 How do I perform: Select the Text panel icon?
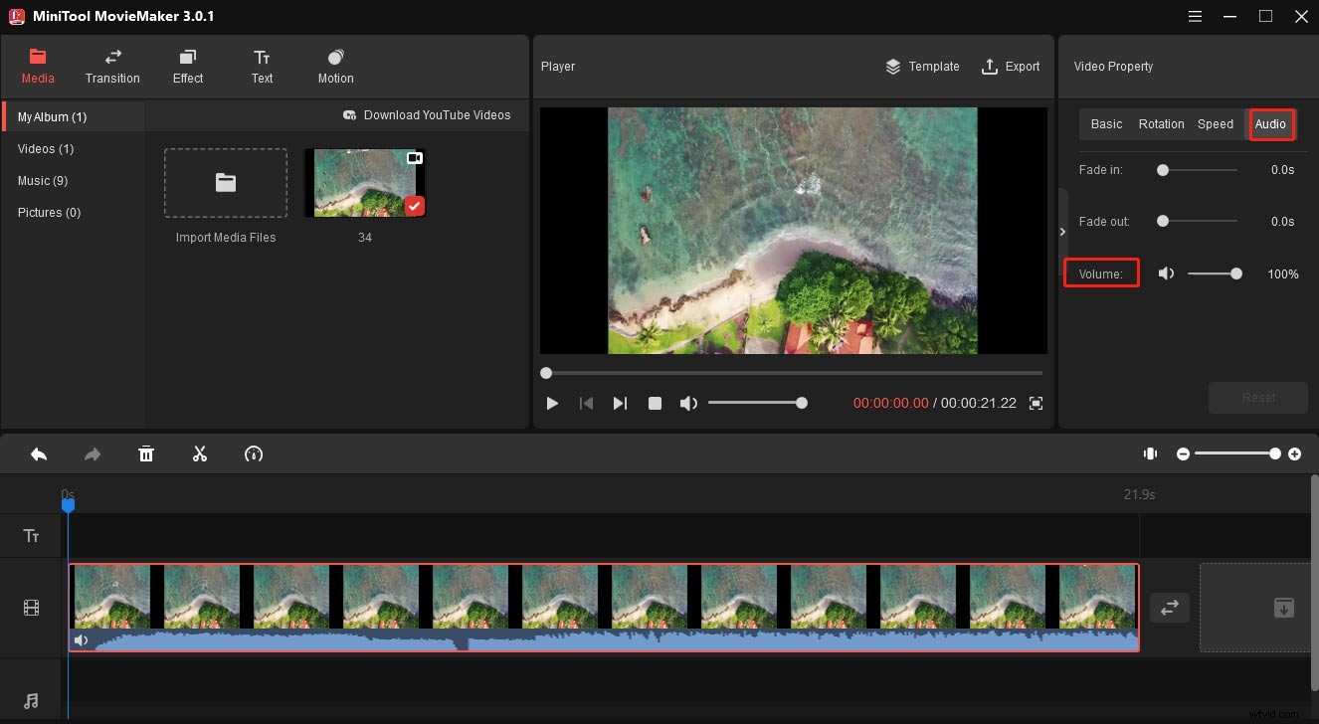click(262, 66)
